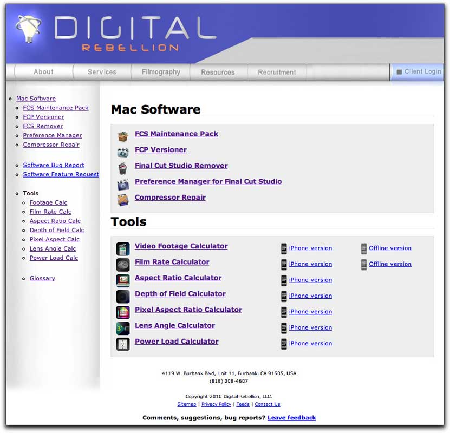Click the lock icon next to Client Login
Image resolution: width=450 pixels, height=433 pixels.
click(x=399, y=71)
